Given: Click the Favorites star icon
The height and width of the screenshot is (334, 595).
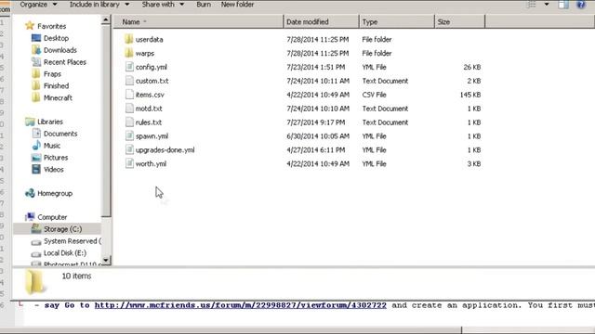Looking at the screenshot, I should click(30, 26).
